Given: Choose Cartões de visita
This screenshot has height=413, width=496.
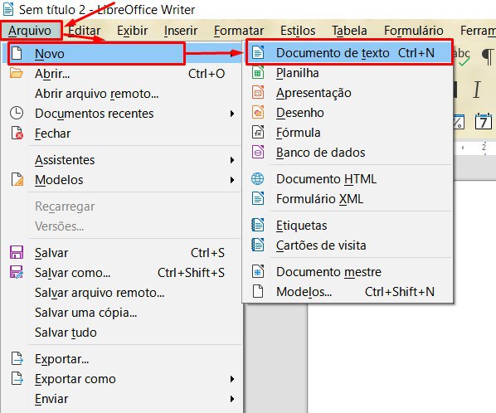Looking at the screenshot, I should (348, 245).
